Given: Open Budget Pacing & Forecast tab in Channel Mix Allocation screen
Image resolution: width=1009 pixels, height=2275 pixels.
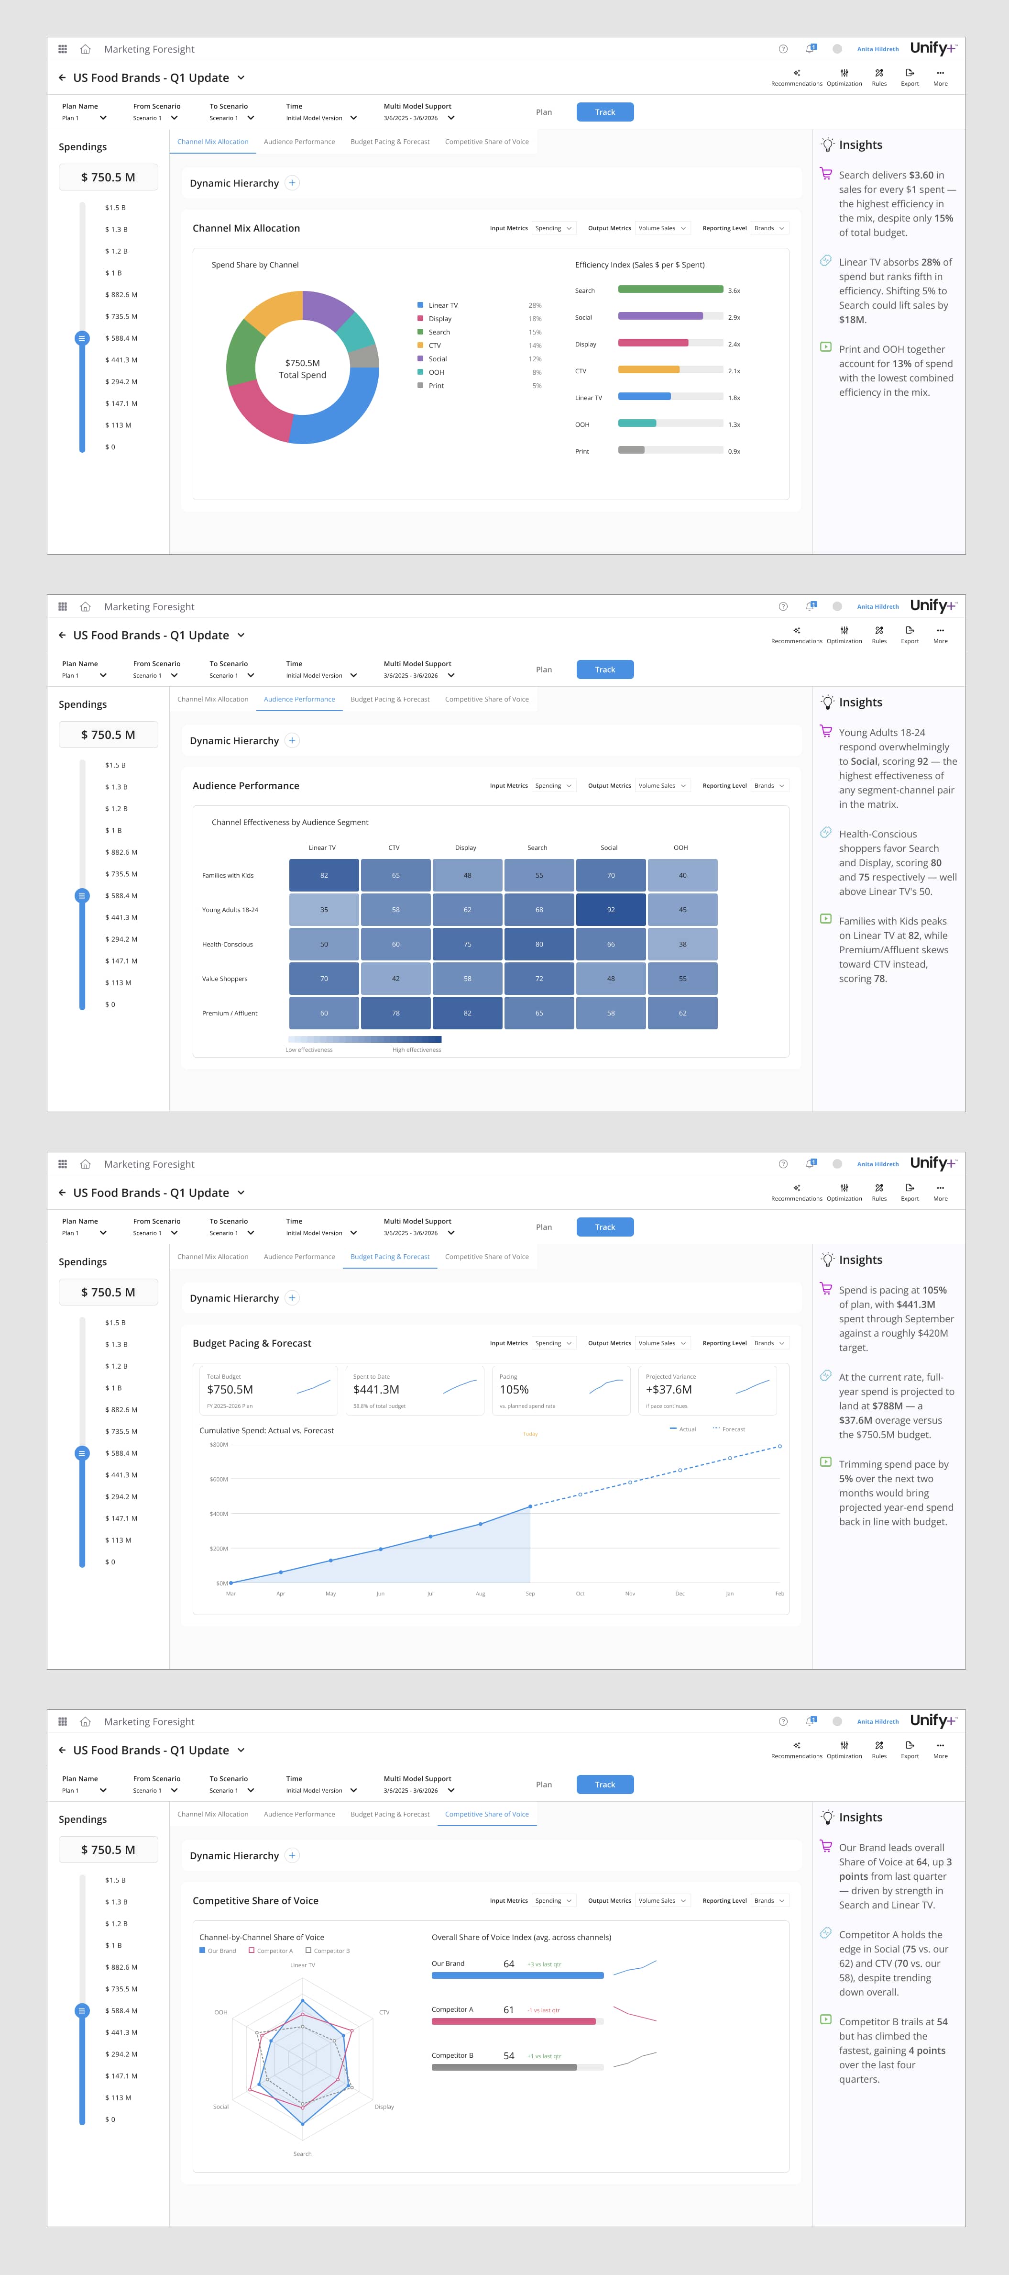Looking at the screenshot, I should [x=390, y=141].
